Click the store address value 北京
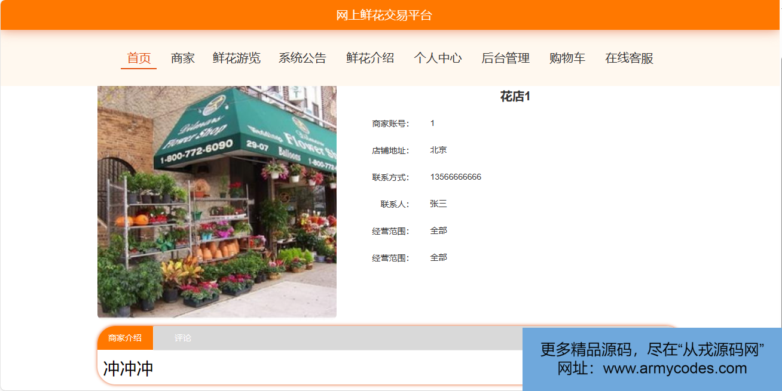Screen dimensions: 782x391 click(x=438, y=150)
